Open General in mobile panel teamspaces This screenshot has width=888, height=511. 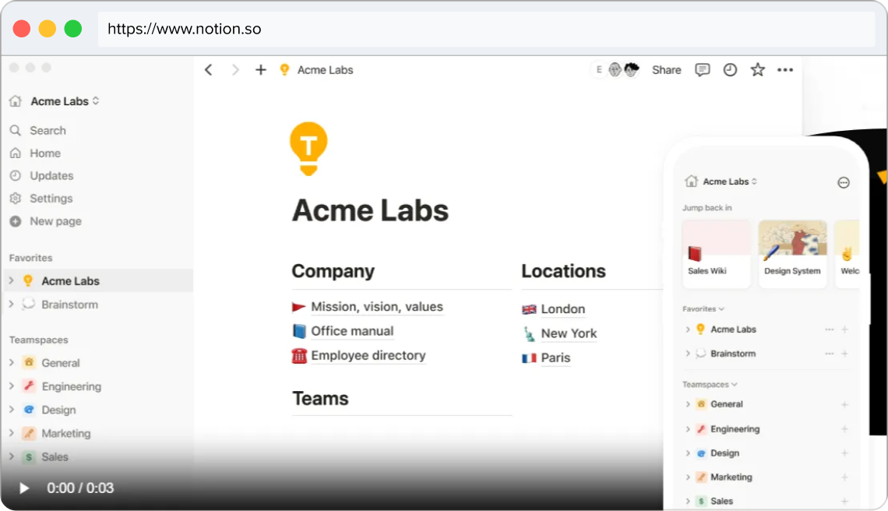tap(727, 404)
